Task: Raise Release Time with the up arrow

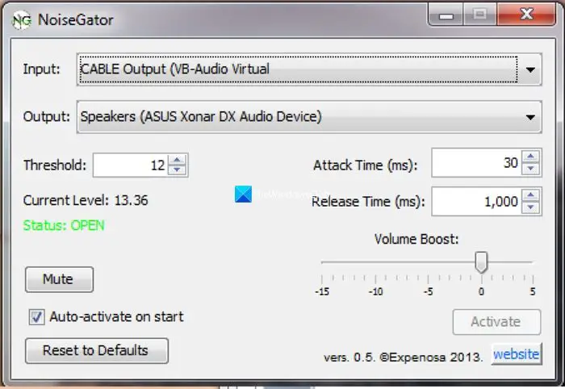Action: 530,195
